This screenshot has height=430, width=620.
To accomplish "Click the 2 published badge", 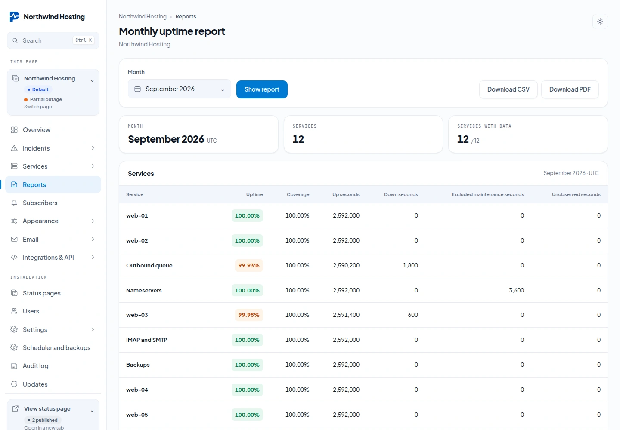I will pyautogui.click(x=43, y=420).
